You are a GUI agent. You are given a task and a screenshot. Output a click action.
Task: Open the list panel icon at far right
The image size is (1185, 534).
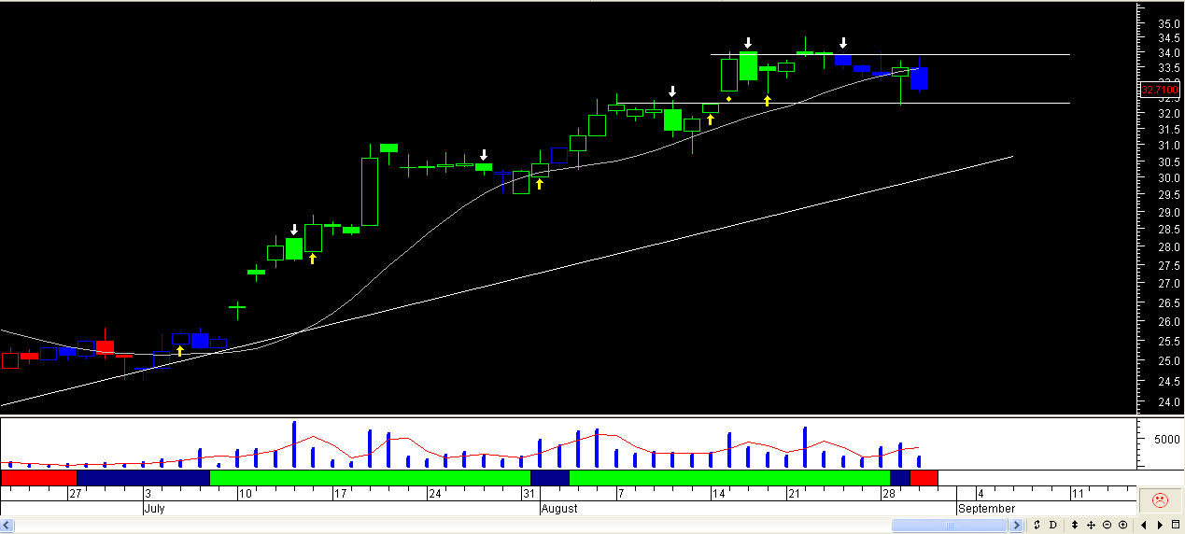point(1175,525)
